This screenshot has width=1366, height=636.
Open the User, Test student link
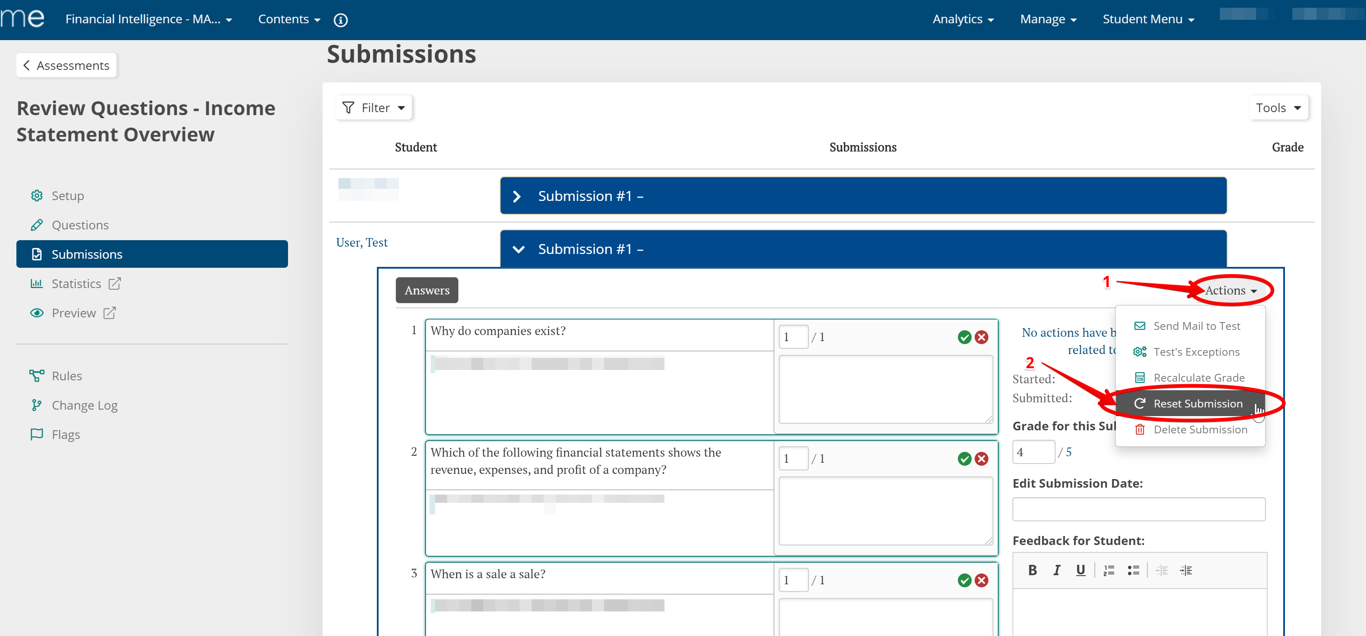point(362,242)
